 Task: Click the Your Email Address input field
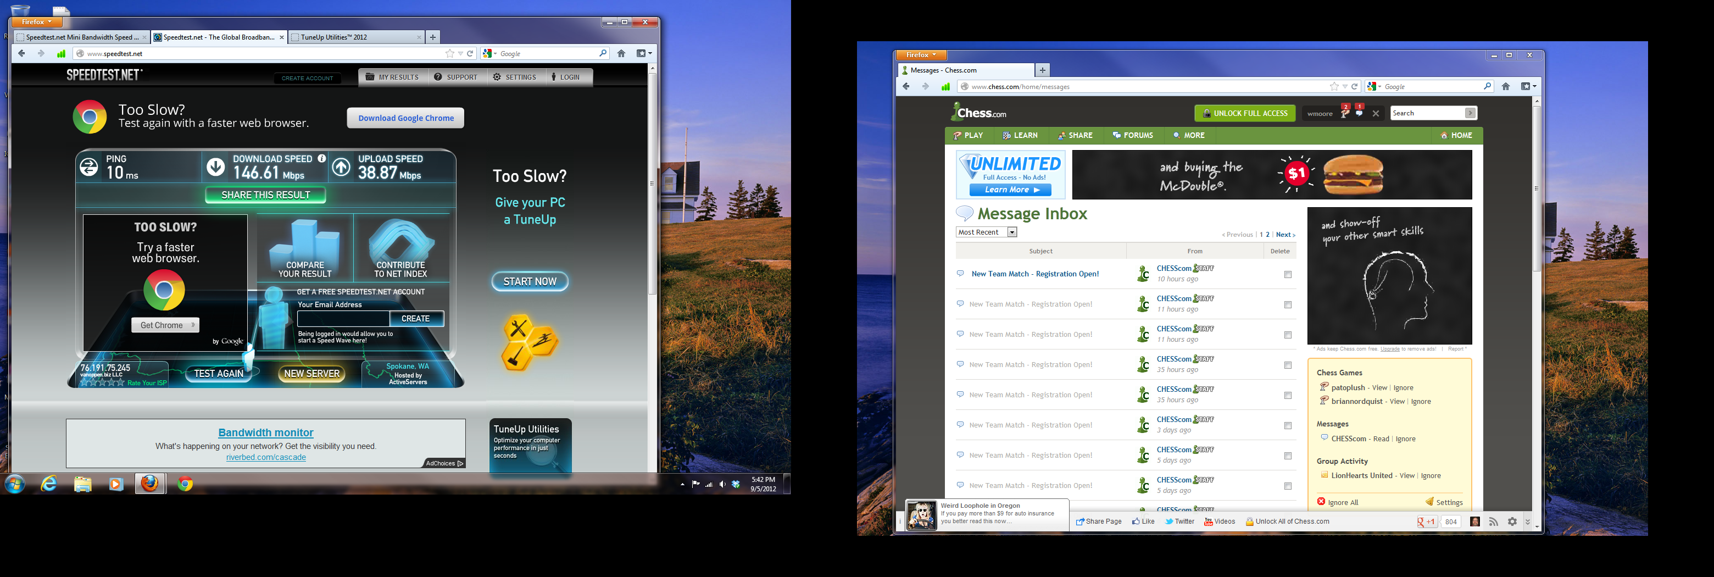click(343, 319)
